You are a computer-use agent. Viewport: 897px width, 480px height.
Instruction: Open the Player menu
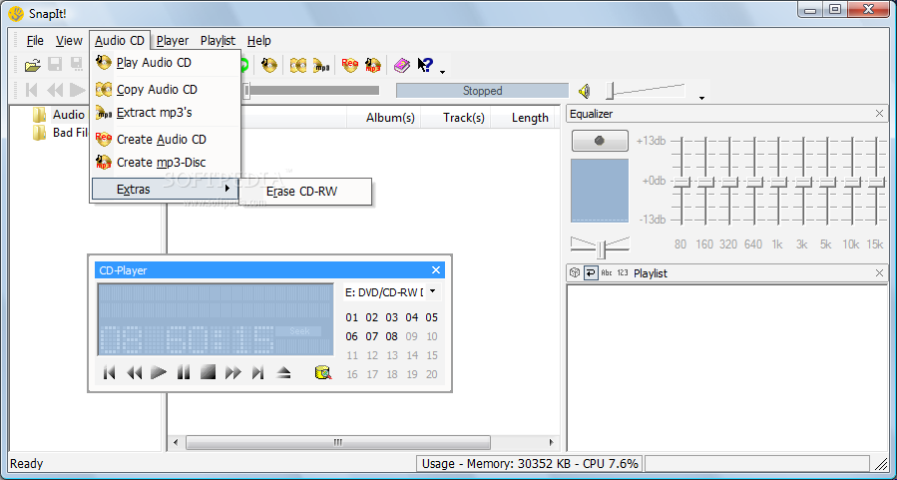tap(173, 41)
